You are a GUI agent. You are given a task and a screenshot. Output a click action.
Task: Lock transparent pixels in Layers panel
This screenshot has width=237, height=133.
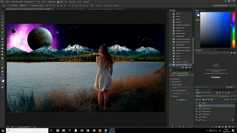[x=203, y=99]
